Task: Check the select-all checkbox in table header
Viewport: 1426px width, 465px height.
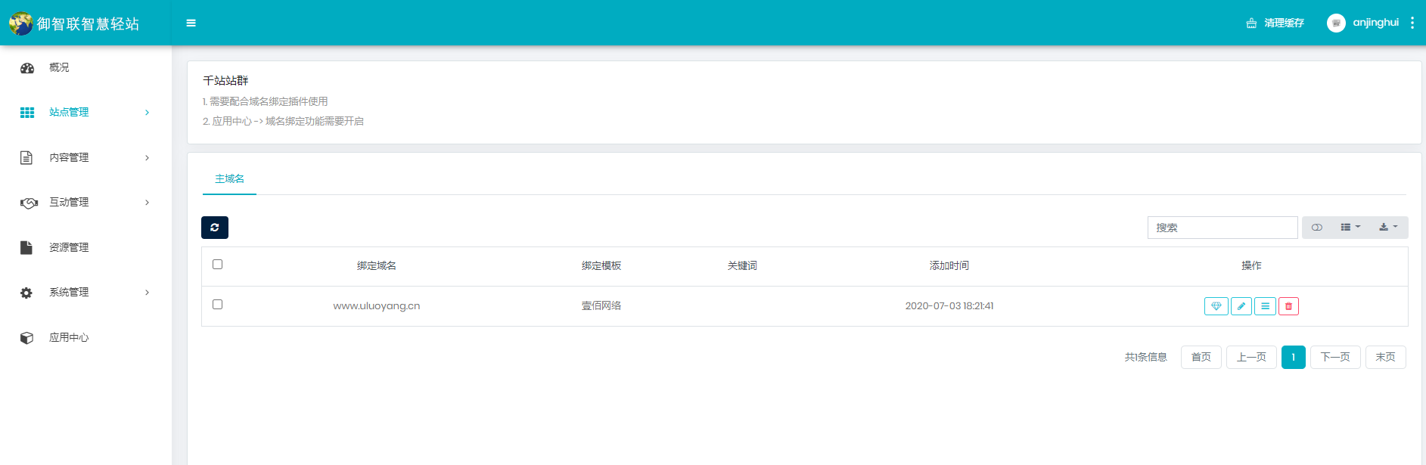Action: tap(218, 265)
